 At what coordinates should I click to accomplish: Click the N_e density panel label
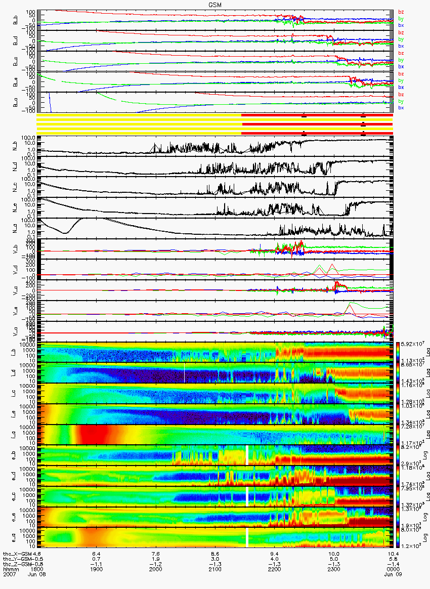[15, 207]
